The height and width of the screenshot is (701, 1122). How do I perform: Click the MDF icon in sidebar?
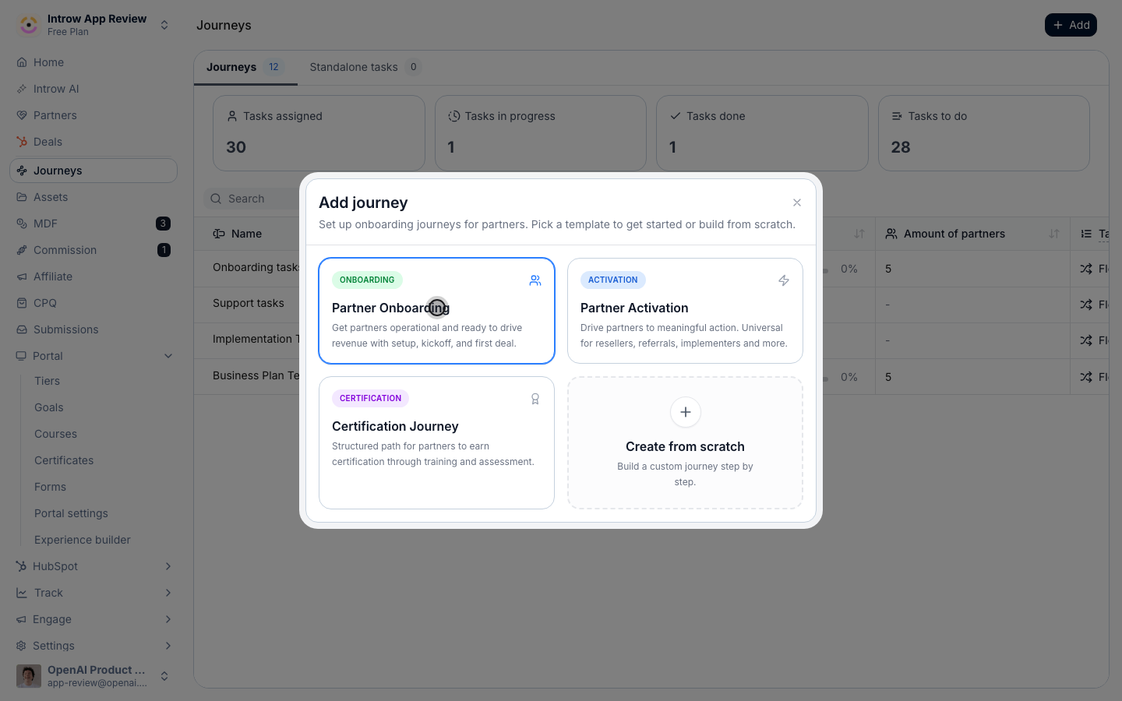(x=22, y=224)
